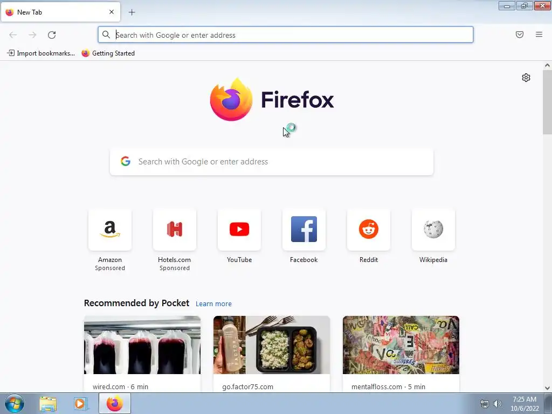
Task: Open the Firefox hamburger menu
Action: point(539,34)
